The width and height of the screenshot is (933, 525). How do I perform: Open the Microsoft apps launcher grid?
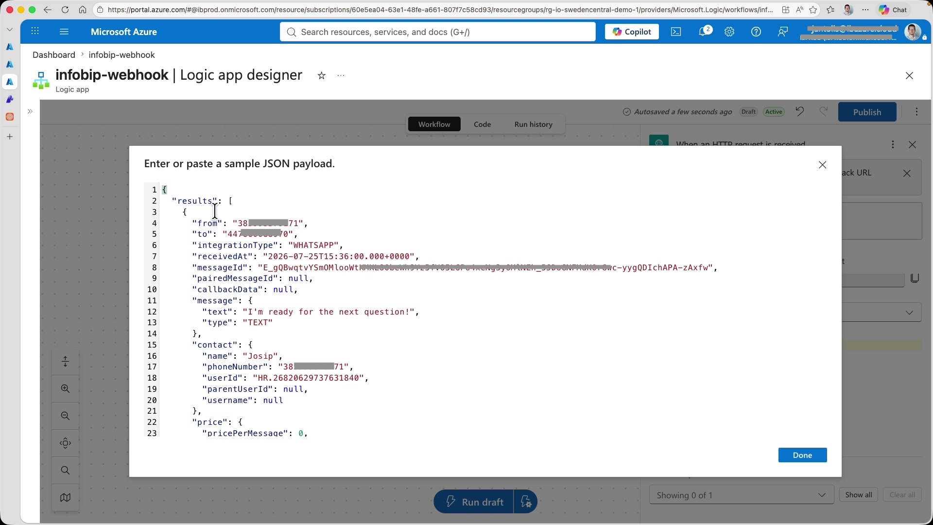point(35,32)
